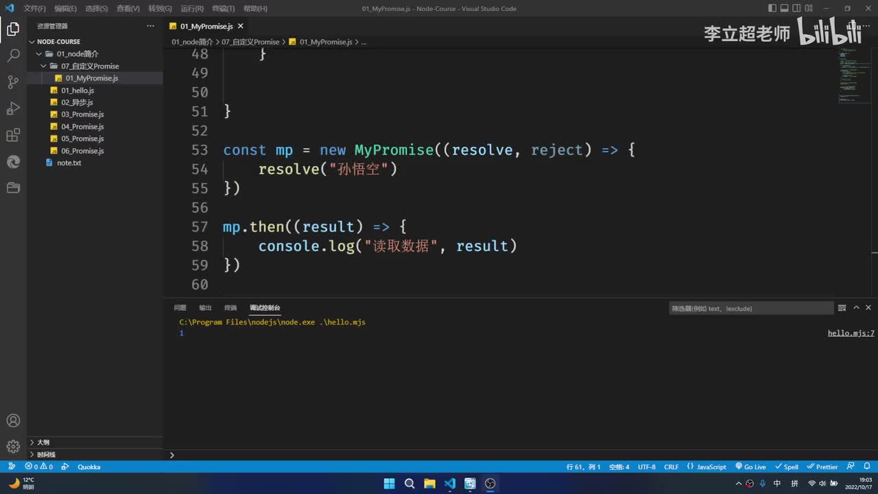The height and width of the screenshot is (494, 878).
Task: Open the folder icon below Edge in activity bar
Action: [x=13, y=187]
